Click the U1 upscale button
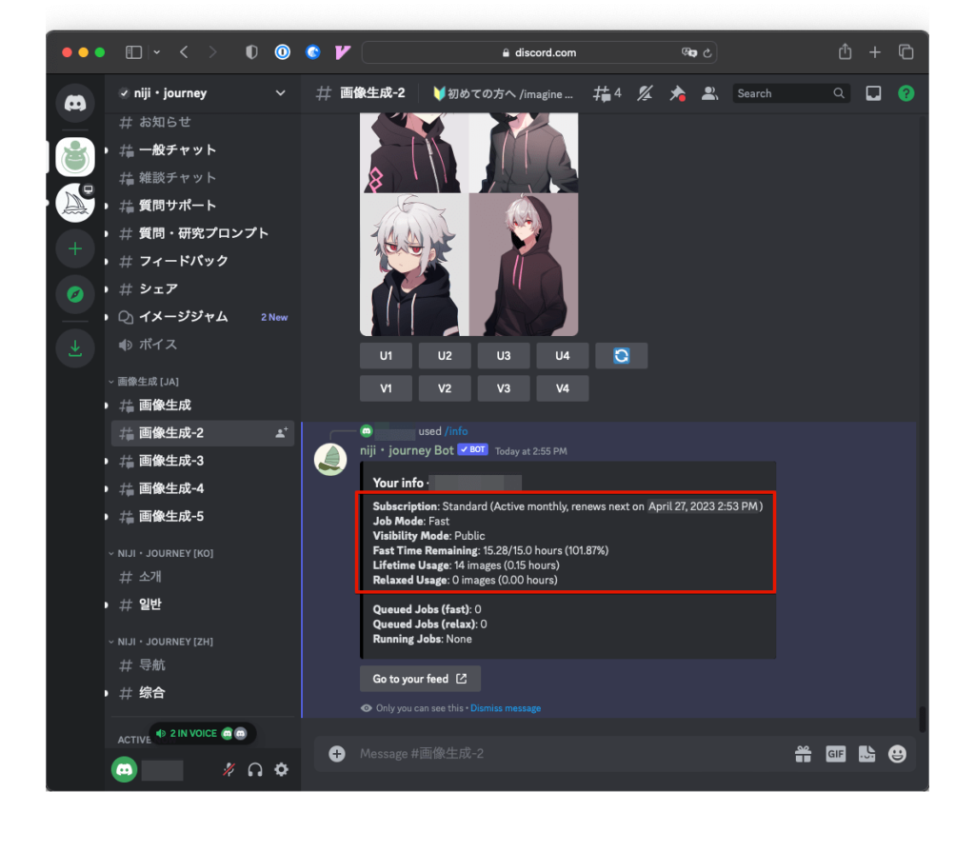The image size is (975, 852). [387, 356]
